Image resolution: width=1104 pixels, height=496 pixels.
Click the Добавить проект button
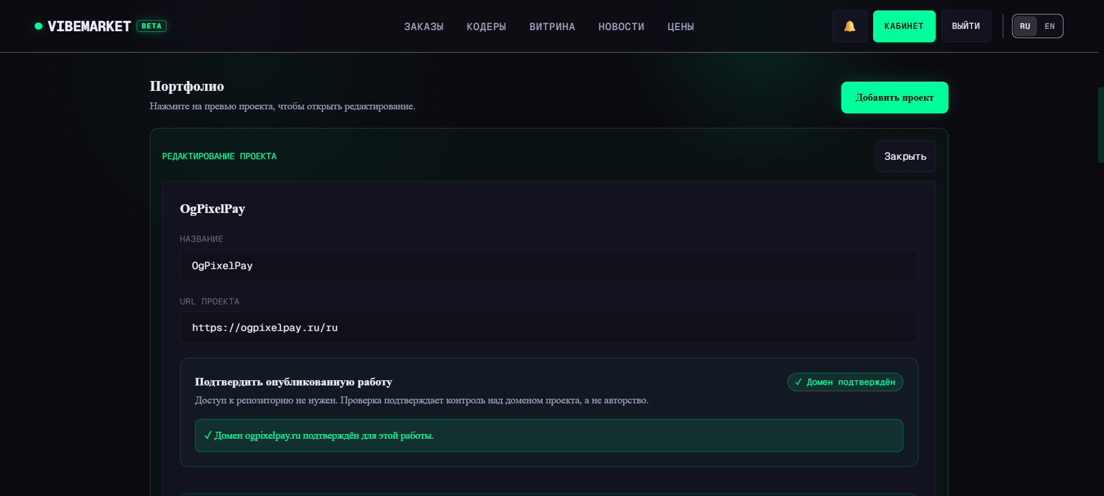pyautogui.click(x=895, y=97)
